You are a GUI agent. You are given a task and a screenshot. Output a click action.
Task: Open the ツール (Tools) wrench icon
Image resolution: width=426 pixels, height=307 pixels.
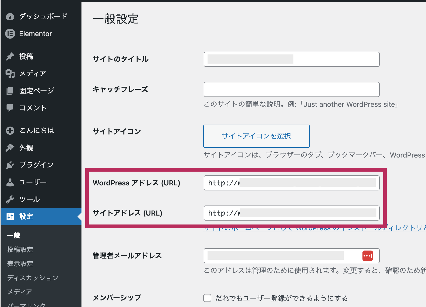(10, 199)
